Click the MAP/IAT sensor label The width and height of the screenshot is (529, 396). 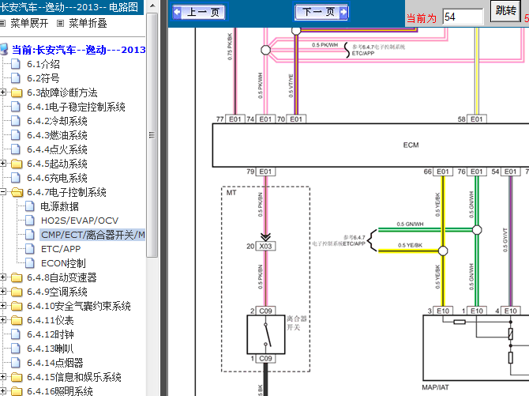pyautogui.click(x=436, y=387)
